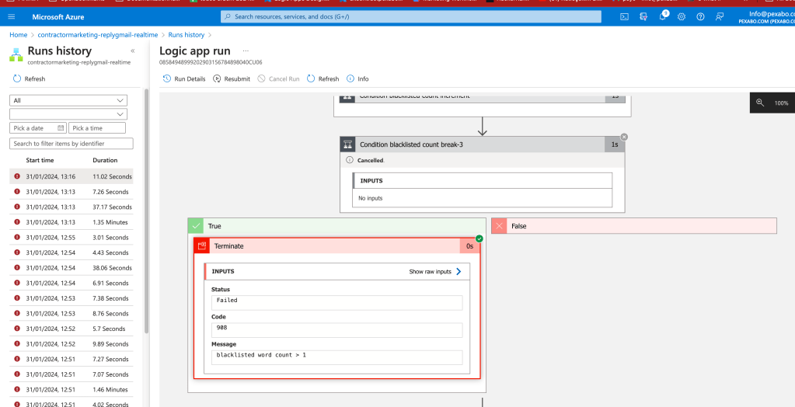Open the Help question mark icon
This screenshot has height=407, width=795.
[x=700, y=17]
